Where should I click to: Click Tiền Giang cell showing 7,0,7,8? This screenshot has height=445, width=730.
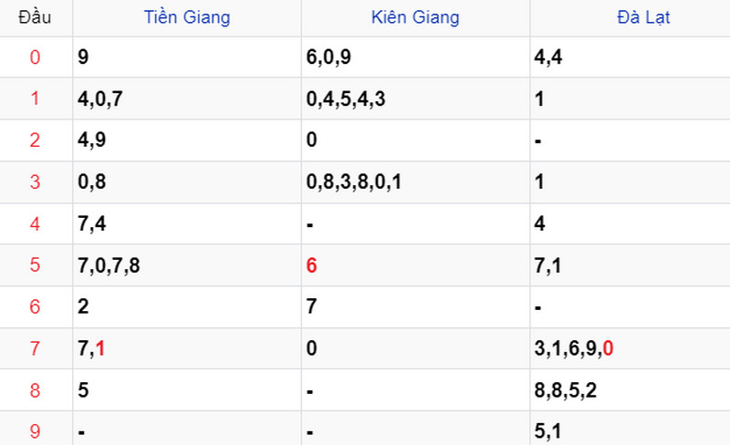point(187,265)
